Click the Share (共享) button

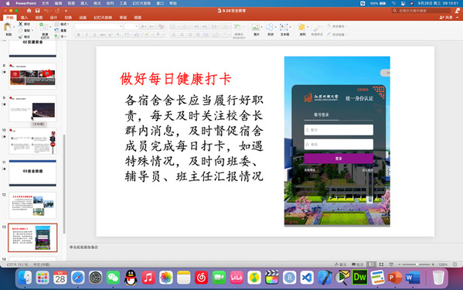[x=446, y=18]
